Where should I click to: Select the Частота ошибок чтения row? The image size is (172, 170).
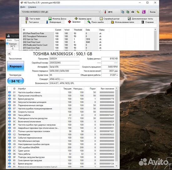(x=61, y=92)
